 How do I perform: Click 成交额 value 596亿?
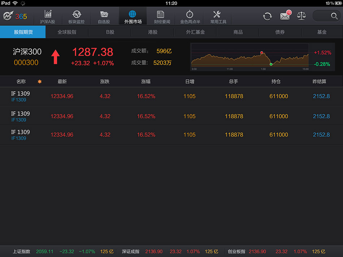click(164, 51)
